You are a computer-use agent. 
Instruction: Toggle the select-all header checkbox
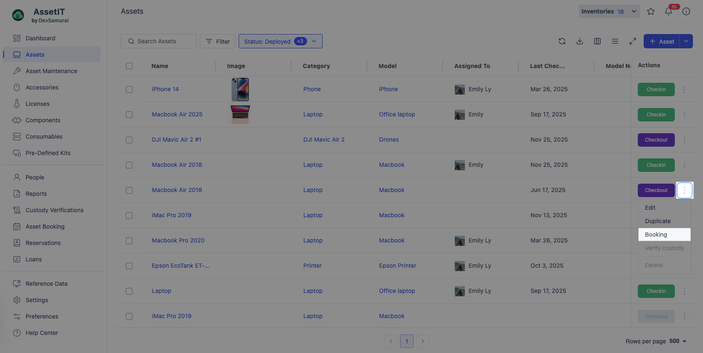coord(129,66)
